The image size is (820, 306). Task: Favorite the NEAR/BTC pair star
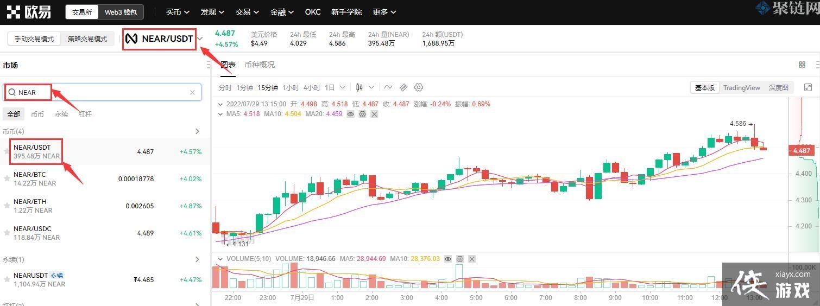pyautogui.click(x=7, y=178)
